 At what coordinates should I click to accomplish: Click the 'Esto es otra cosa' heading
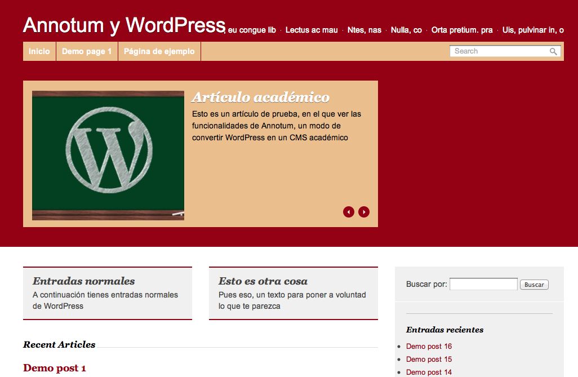coord(263,281)
